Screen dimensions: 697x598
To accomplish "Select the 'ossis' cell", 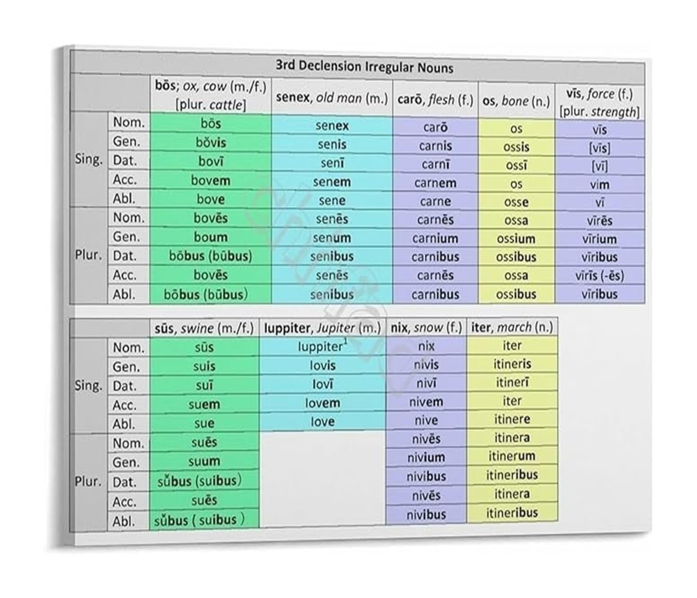I will click(x=516, y=147).
